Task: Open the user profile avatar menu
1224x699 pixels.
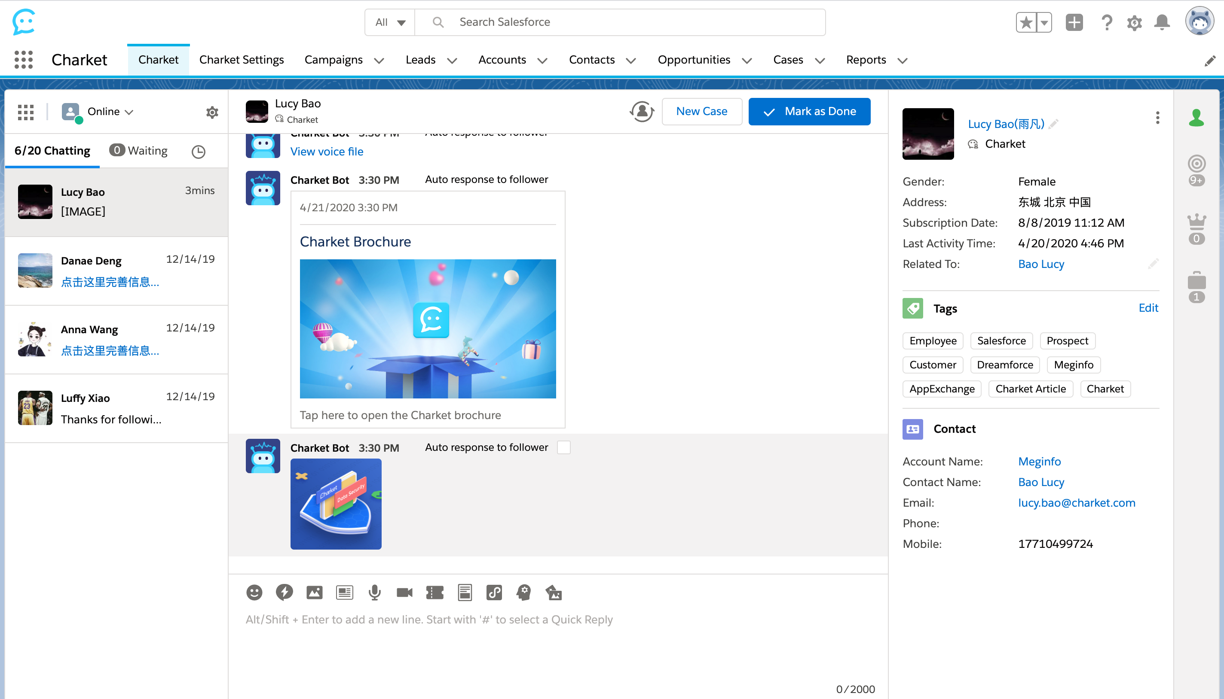Action: click(1200, 21)
